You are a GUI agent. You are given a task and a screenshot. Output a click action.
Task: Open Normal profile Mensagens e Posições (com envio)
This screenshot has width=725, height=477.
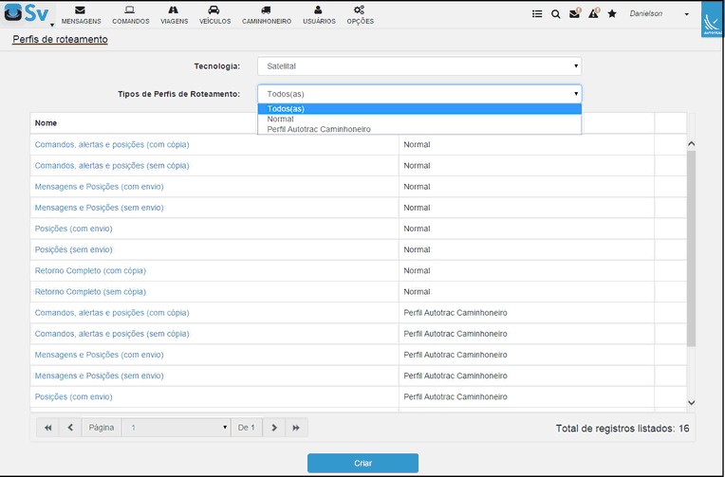click(99, 187)
